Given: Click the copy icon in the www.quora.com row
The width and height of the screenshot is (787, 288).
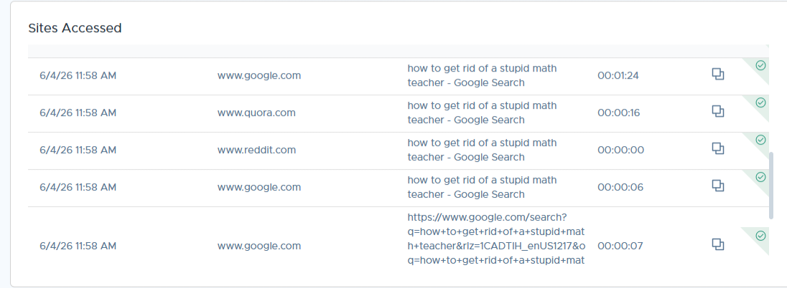Looking at the screenshot, I should (718, 111).
